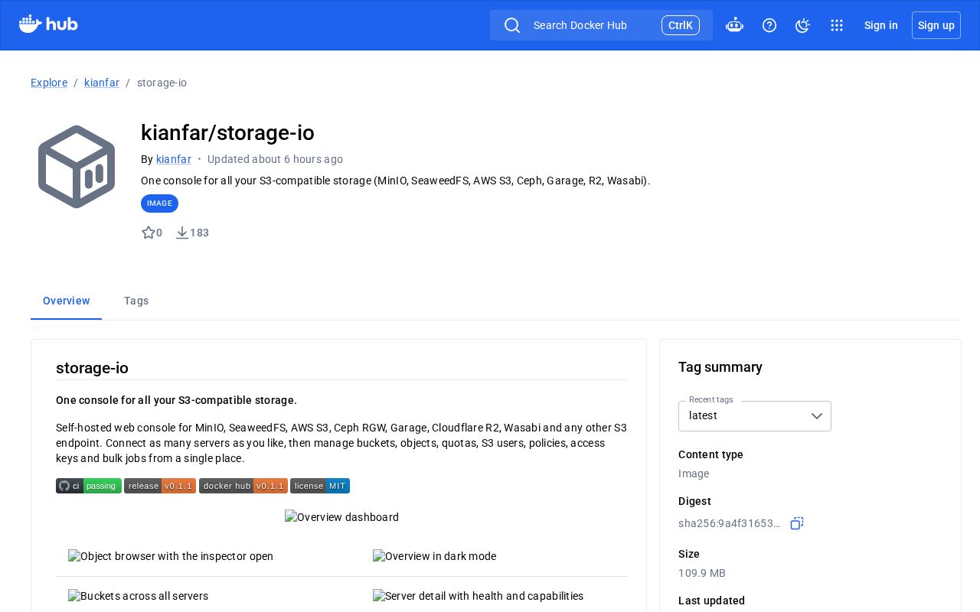The width and height of the screenshot is (980, 612).
Task: Click the 109.9 MB size value
Action: (702, 573)
